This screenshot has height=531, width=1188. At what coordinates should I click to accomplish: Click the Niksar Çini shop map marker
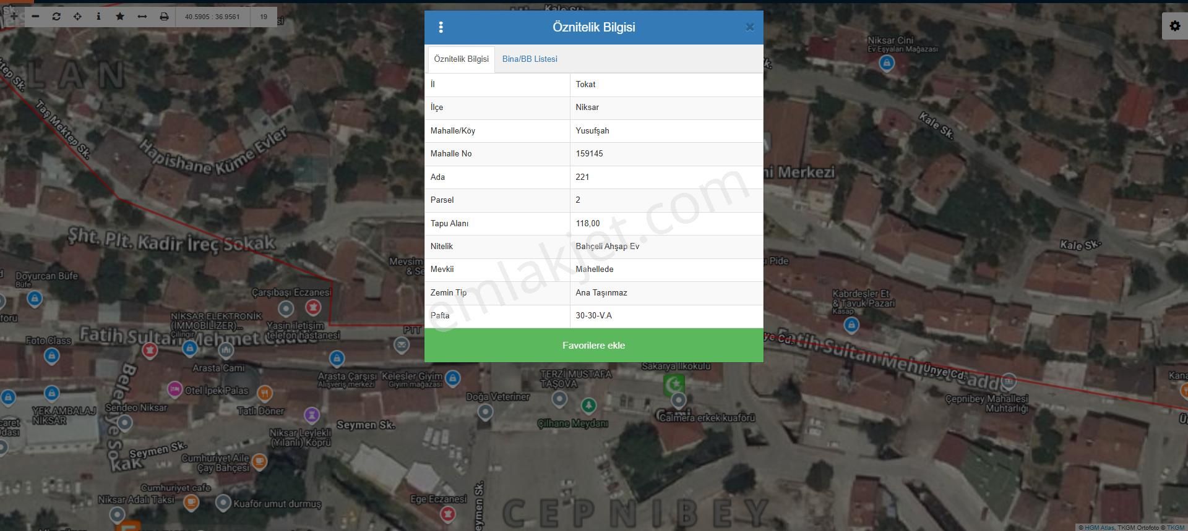887,62
